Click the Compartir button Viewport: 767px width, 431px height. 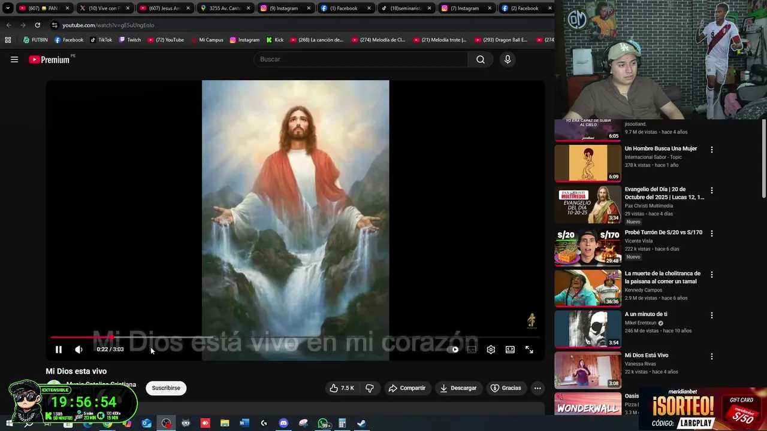407,388
